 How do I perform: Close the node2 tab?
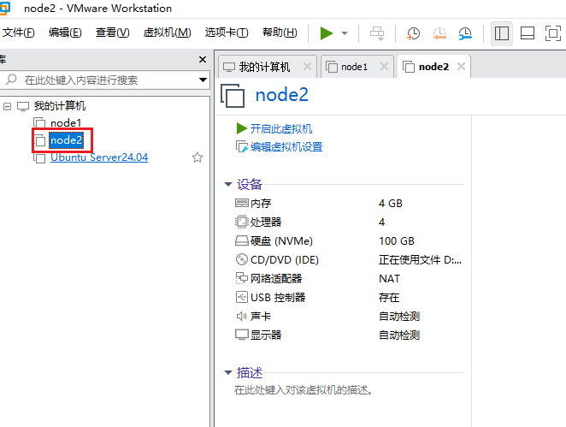coord(461,67)
